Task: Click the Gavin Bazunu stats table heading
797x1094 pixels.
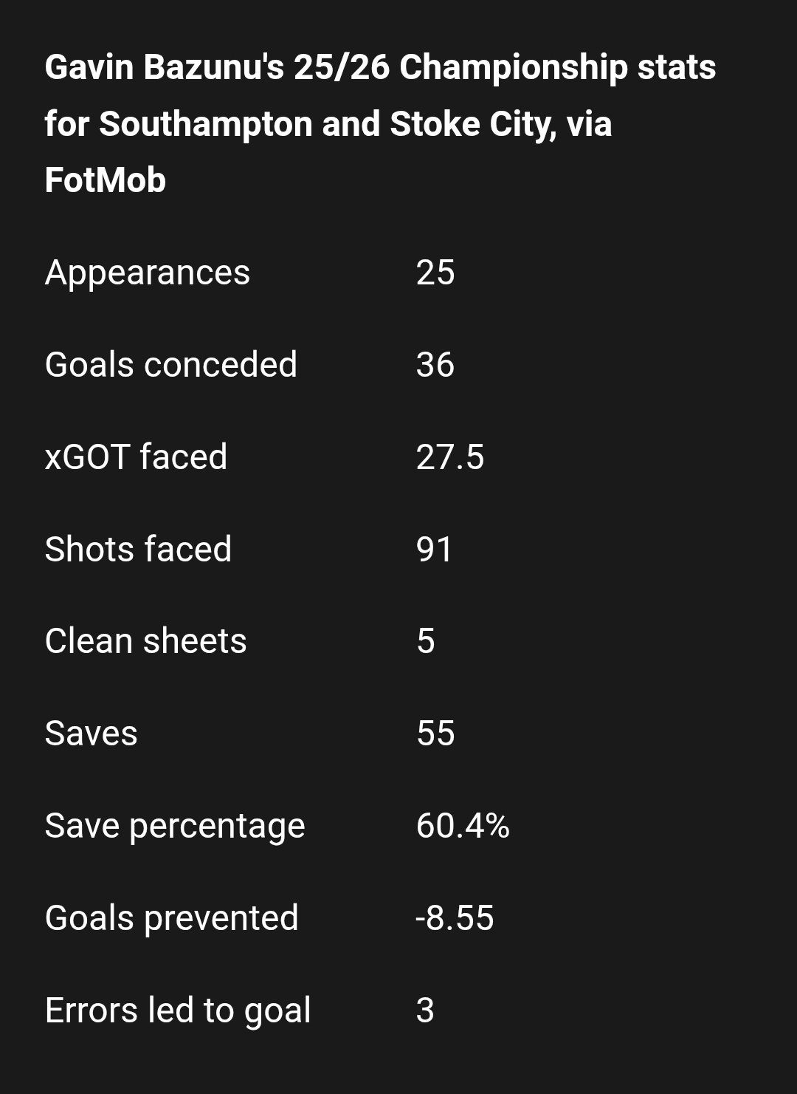Action: point(380,123)
